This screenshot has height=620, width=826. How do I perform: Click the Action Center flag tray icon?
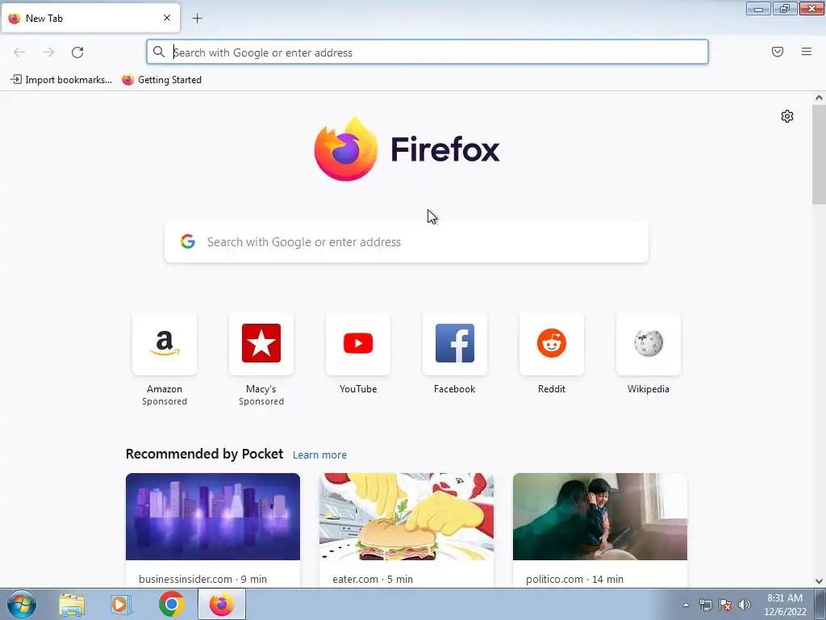725,605
